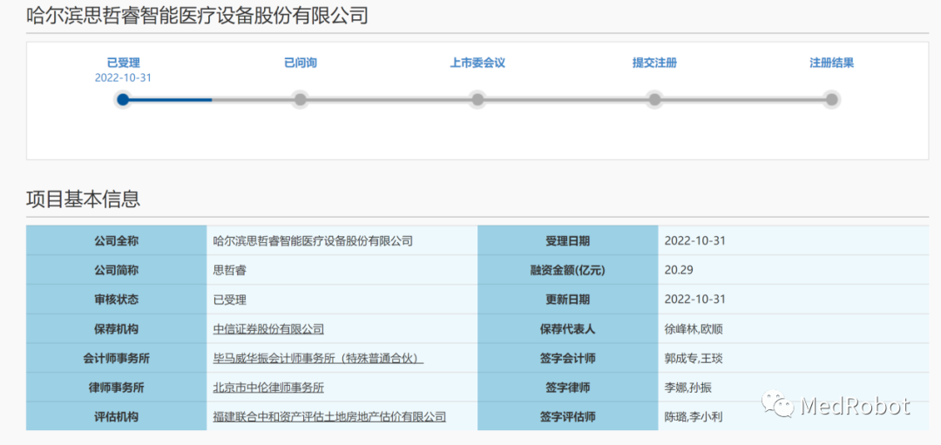Viewport: 941px width, 445px height.
Task: Click the 保荐机构 header cell
Action: pyautogui.click(x=117, y=328)
